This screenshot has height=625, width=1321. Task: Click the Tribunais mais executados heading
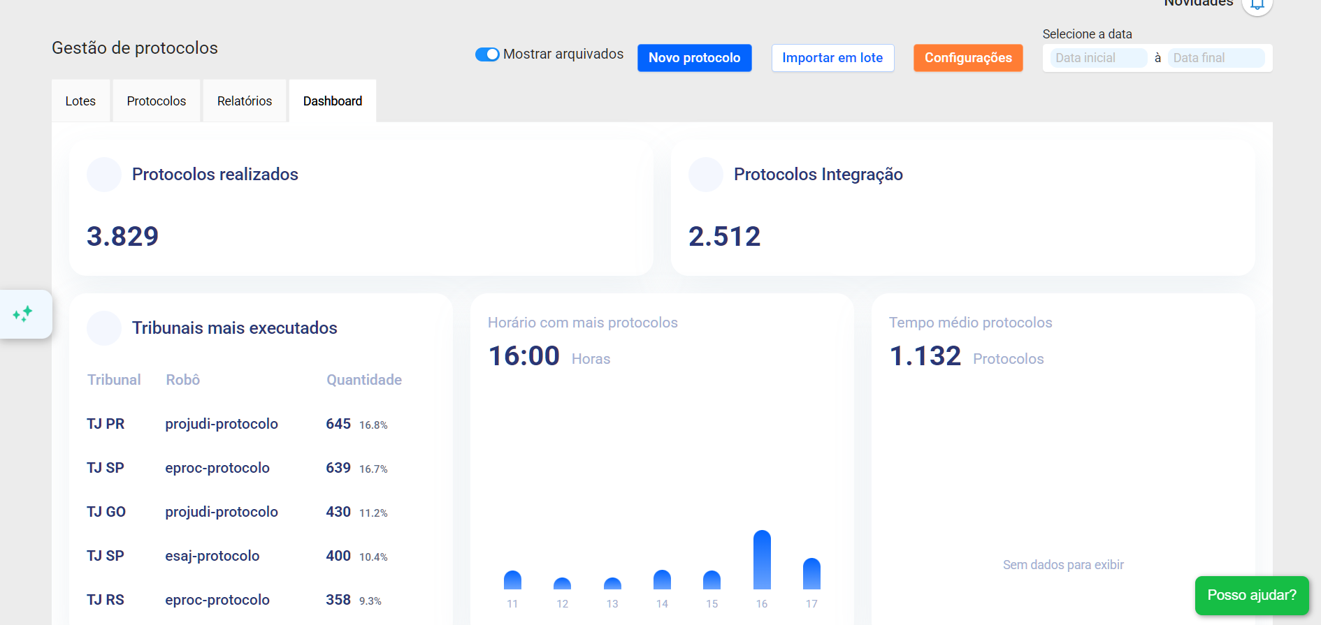click(x=235, y=328)
